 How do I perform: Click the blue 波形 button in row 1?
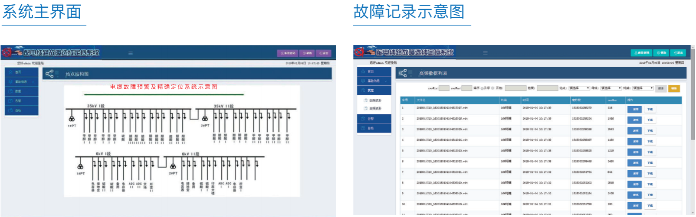(635, 109)
